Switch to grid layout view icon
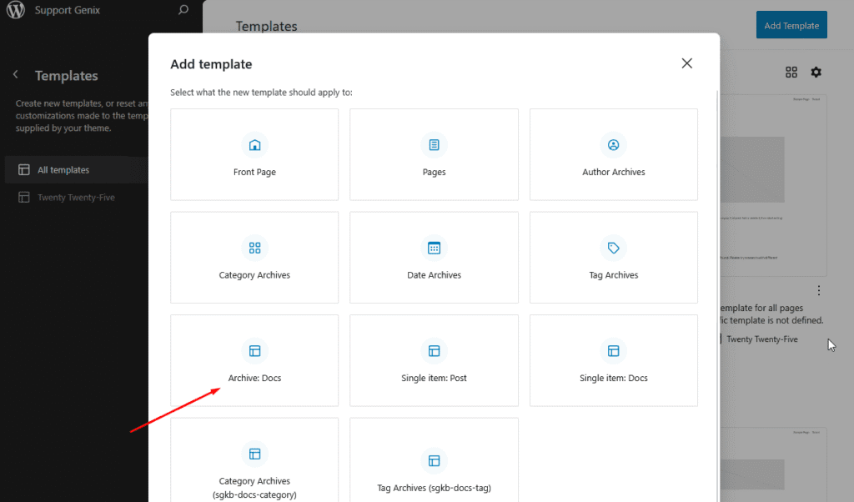 pos(791,72)
